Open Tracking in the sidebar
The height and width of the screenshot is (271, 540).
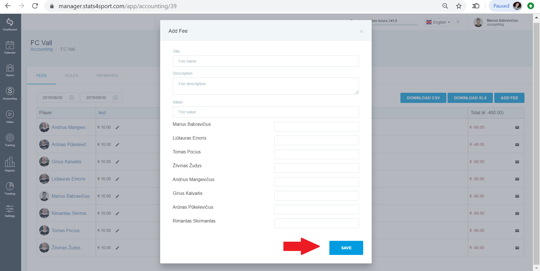[10, 188]
